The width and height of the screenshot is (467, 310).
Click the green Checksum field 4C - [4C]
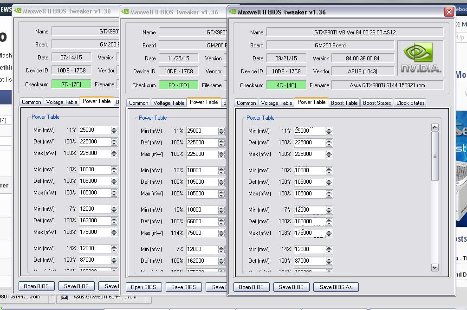click(x=286, y=85)
